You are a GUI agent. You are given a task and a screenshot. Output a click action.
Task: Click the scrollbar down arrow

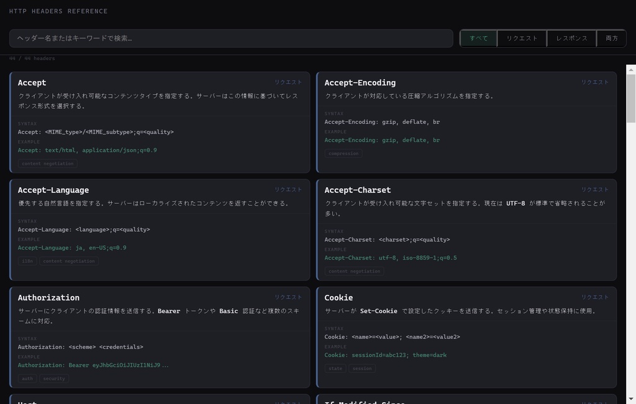(631, 399)
